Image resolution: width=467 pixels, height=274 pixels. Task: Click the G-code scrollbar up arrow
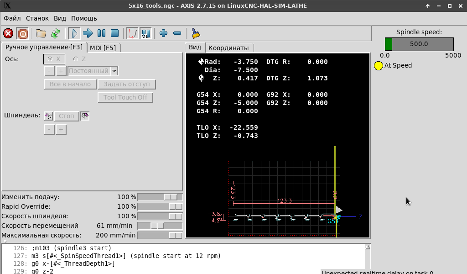click(368, 247)
